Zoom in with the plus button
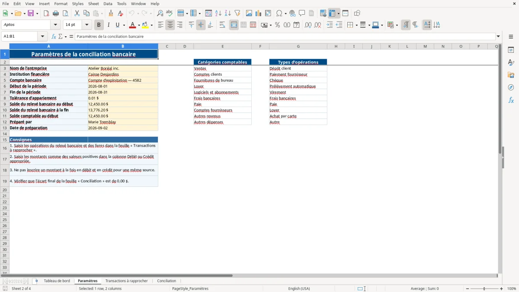 (502, 289)
